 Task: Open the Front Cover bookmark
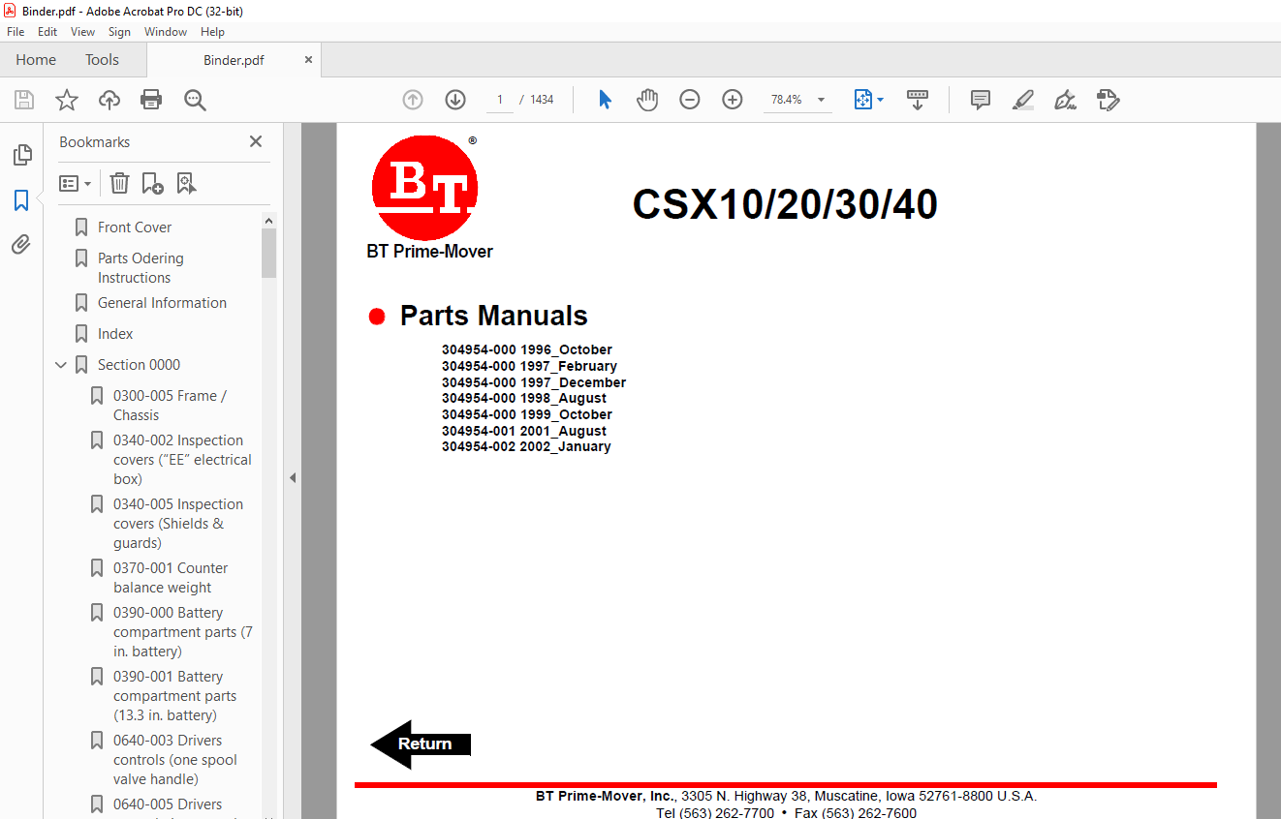pos(135,227)
